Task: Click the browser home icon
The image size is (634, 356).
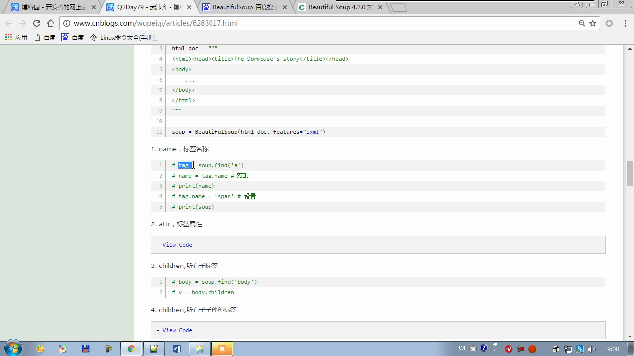Action: pyautogui.click(x=51, y=23)
